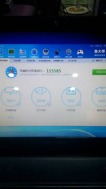The image size is (106, 189).
Task: Click the small blue link under 处理器性能
Action: (11, 117)
